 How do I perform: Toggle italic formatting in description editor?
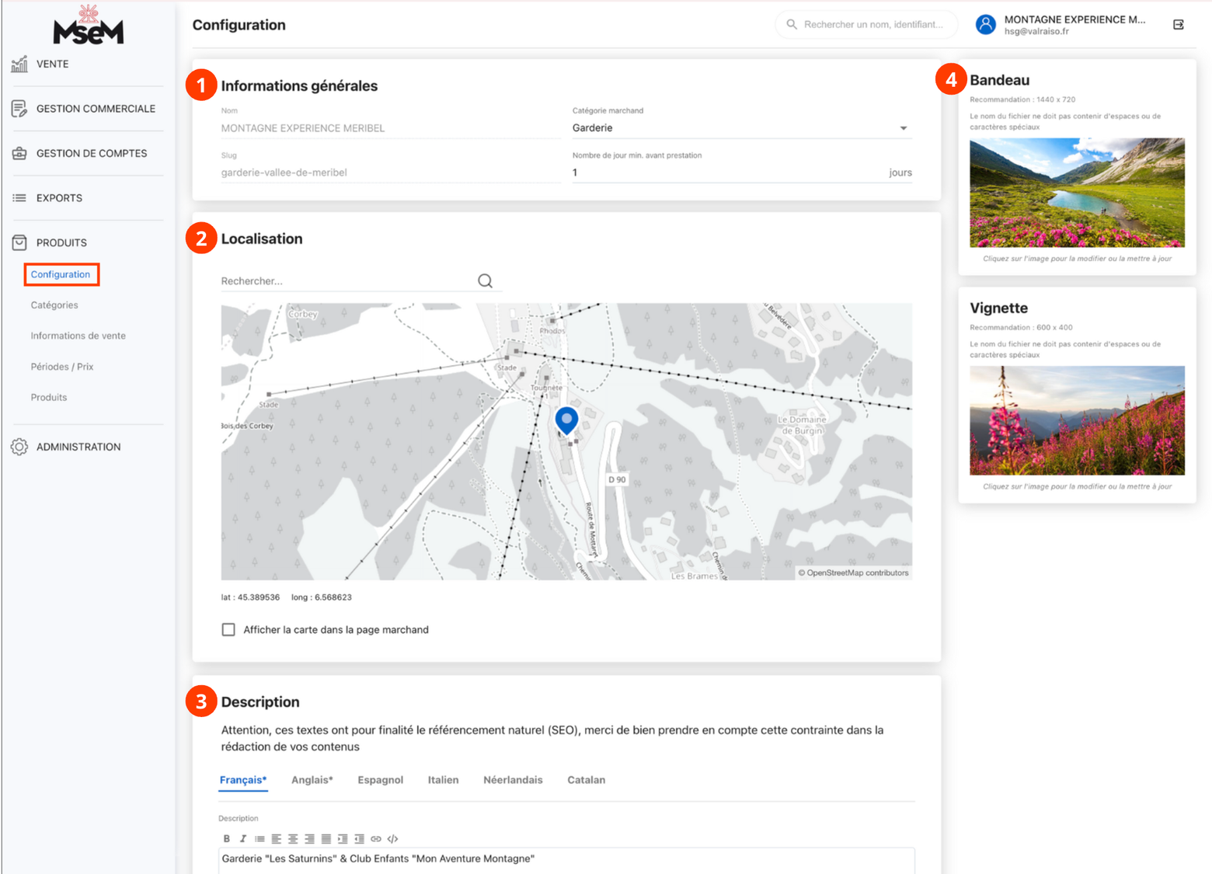pyautogui.click(x=243, y=839)
